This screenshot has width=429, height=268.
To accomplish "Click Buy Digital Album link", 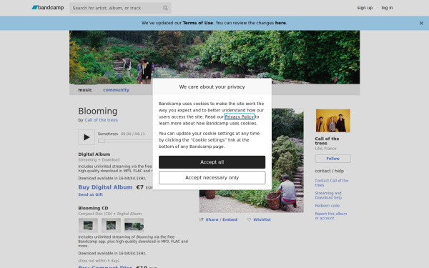I will pyautogui.click(x=105, y=187).
